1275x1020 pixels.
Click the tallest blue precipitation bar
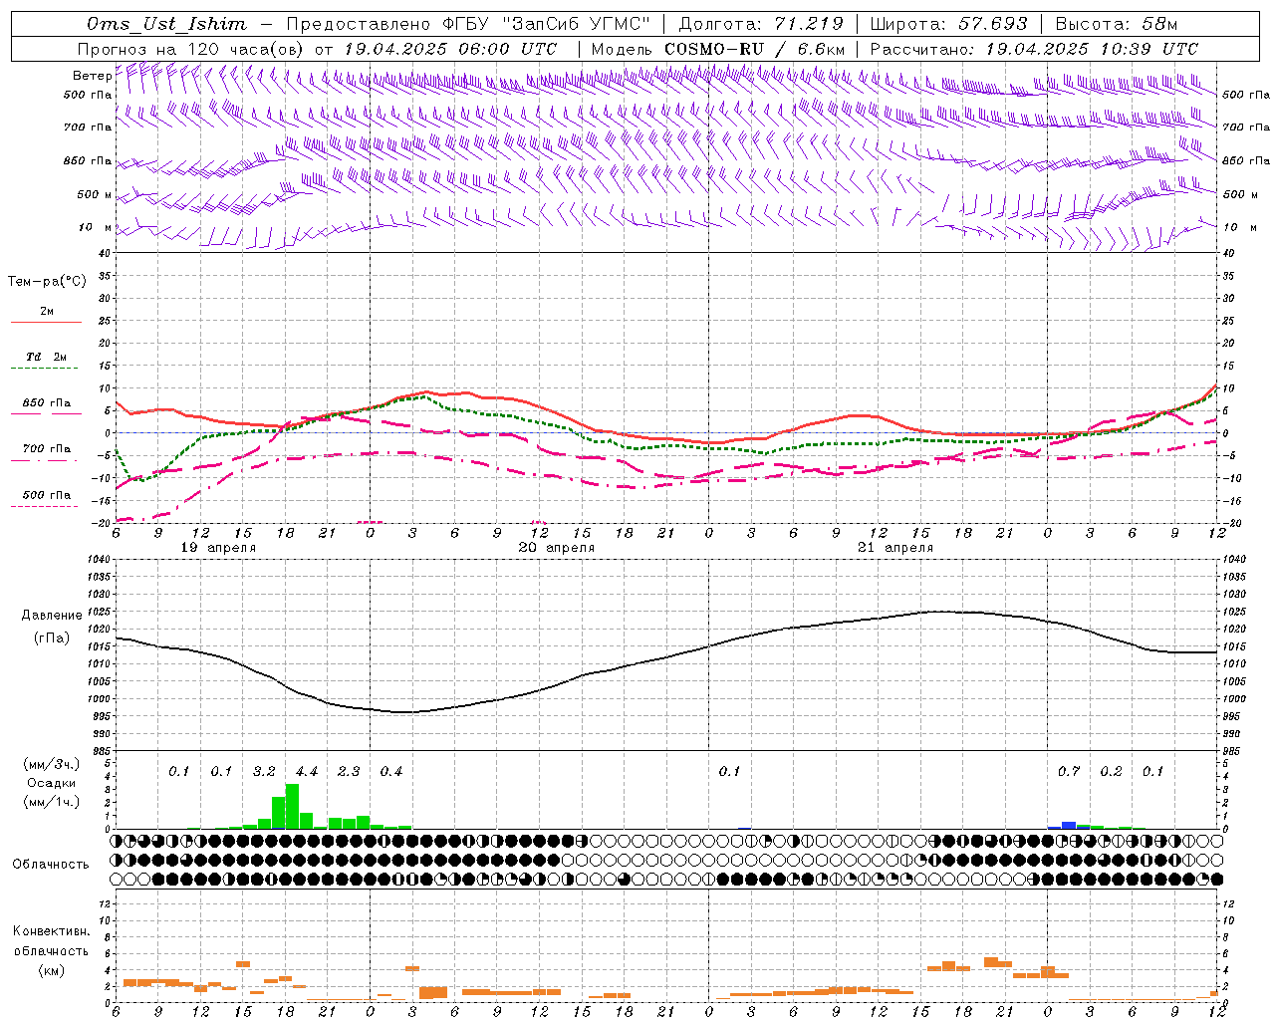point(1069,825)
